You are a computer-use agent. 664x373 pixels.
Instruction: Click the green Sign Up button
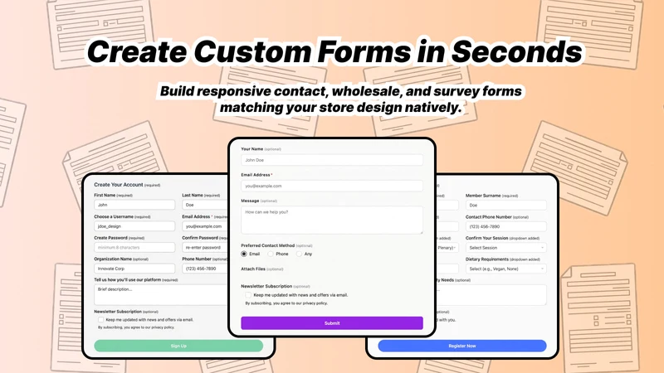pos(178,346)
